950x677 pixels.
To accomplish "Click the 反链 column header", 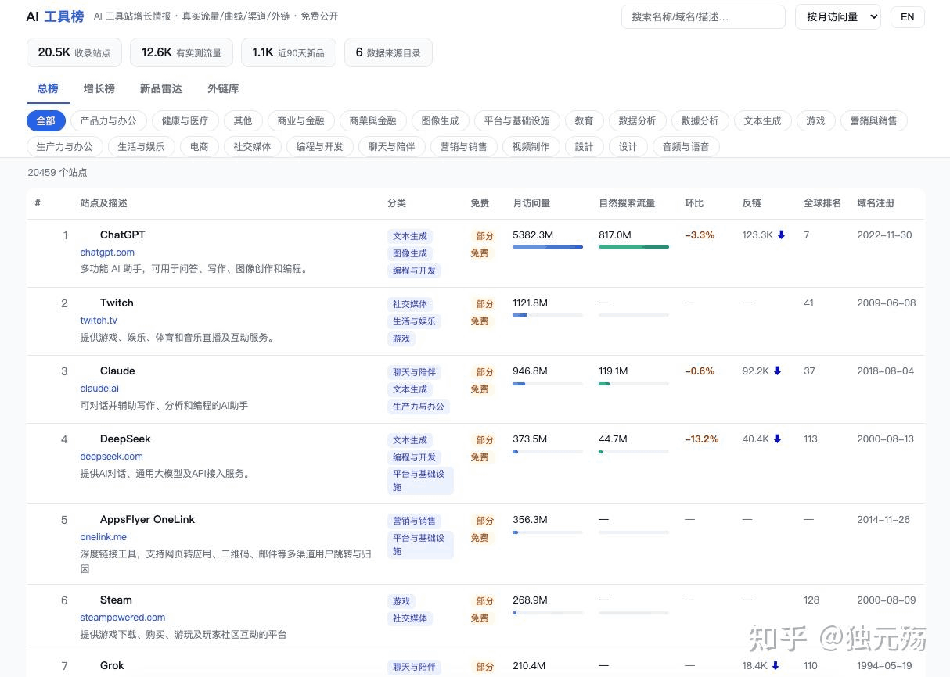I will click(751, 203).
